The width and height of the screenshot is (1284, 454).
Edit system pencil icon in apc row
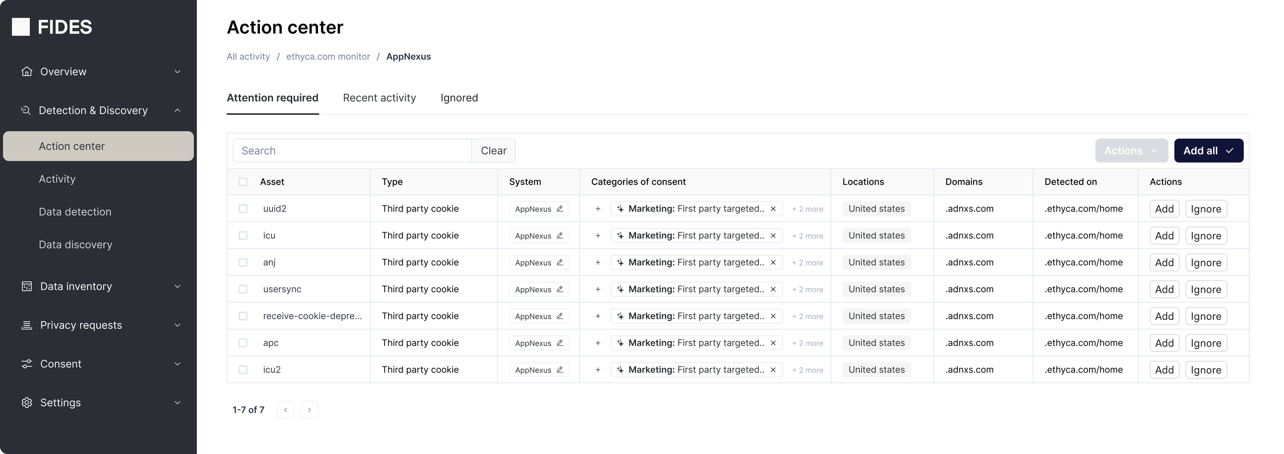tap(560, 343)
